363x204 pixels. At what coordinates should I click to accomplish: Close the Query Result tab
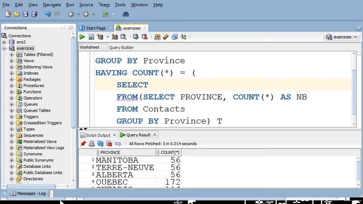pyautogui.click(x=155, y=134)
